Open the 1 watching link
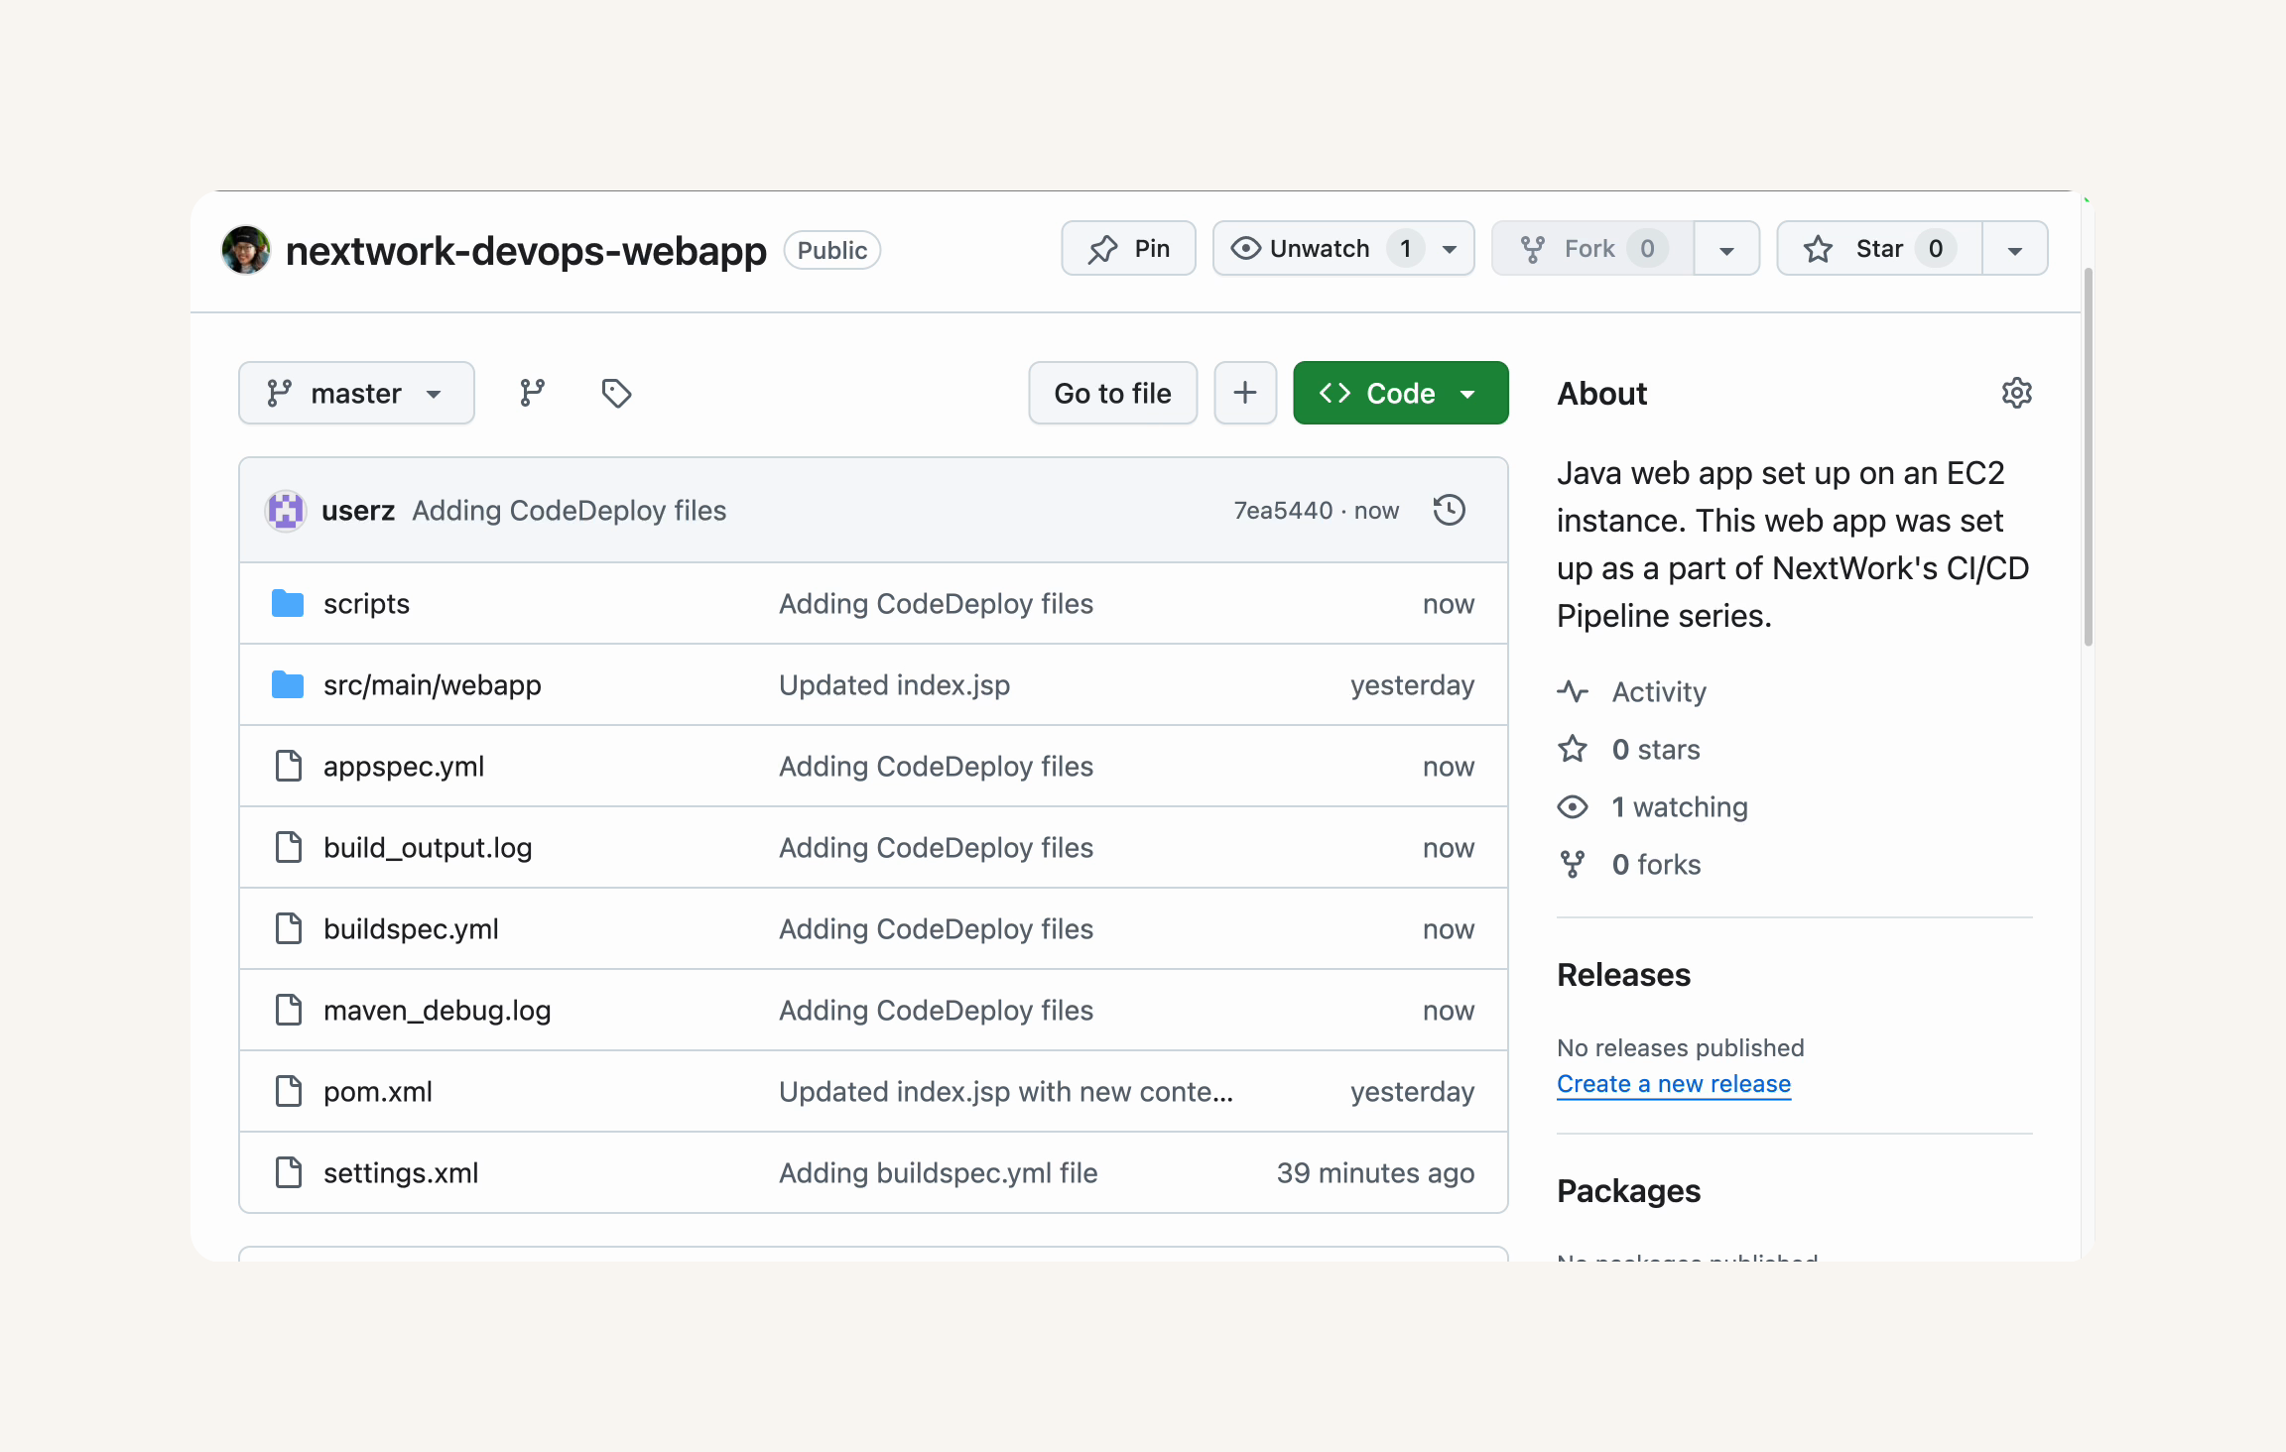The image size is (2286, 1452). (x=1680, y=807)
